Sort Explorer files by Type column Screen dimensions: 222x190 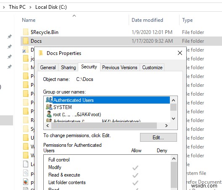(188, 20)
